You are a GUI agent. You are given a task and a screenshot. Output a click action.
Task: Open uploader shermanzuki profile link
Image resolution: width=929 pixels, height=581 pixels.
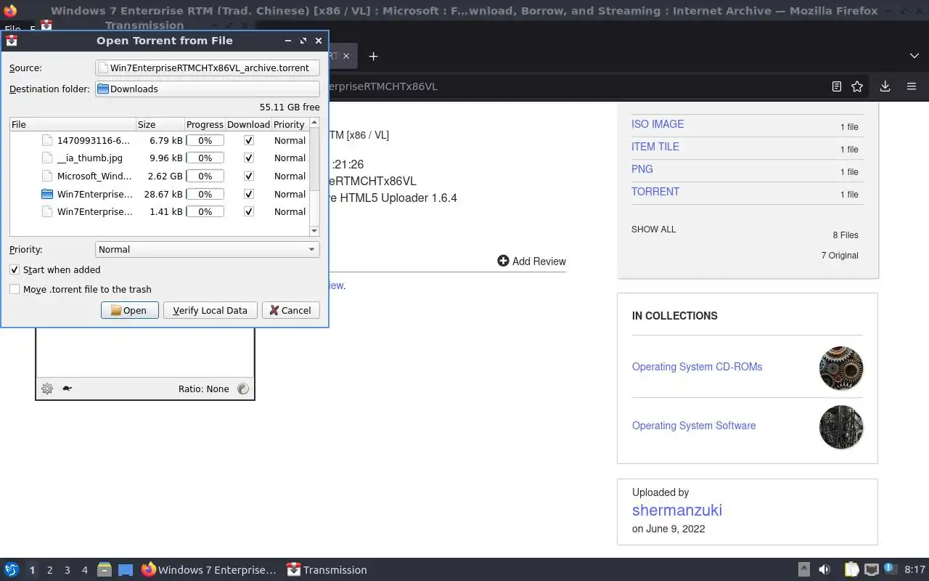pyautogui.click(x=677, y=510)
